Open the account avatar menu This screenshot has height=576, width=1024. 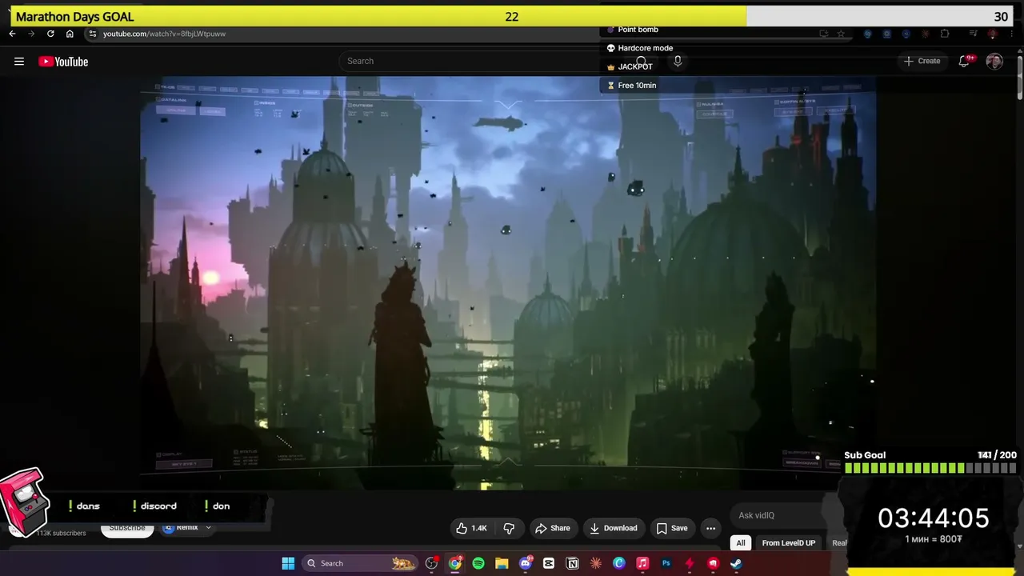(994, 61)
